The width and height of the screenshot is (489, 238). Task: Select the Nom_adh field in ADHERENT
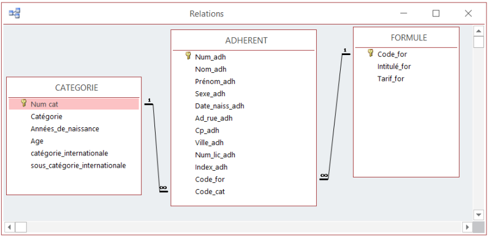(x=243, y=69)
